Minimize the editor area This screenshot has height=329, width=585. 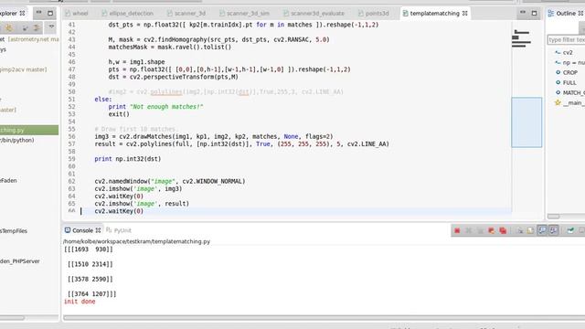(523, 13)
